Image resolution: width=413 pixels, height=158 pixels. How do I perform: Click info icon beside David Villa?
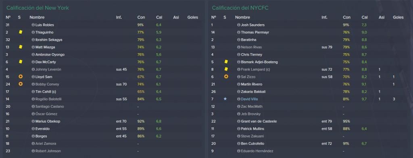point(239,99)
